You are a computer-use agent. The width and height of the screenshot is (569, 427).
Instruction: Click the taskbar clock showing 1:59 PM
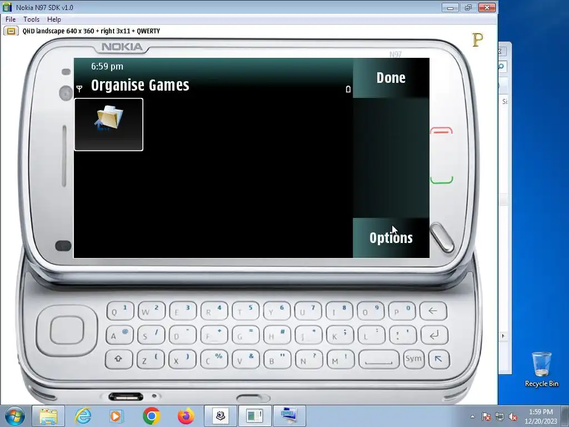click(x=541, y=416)
